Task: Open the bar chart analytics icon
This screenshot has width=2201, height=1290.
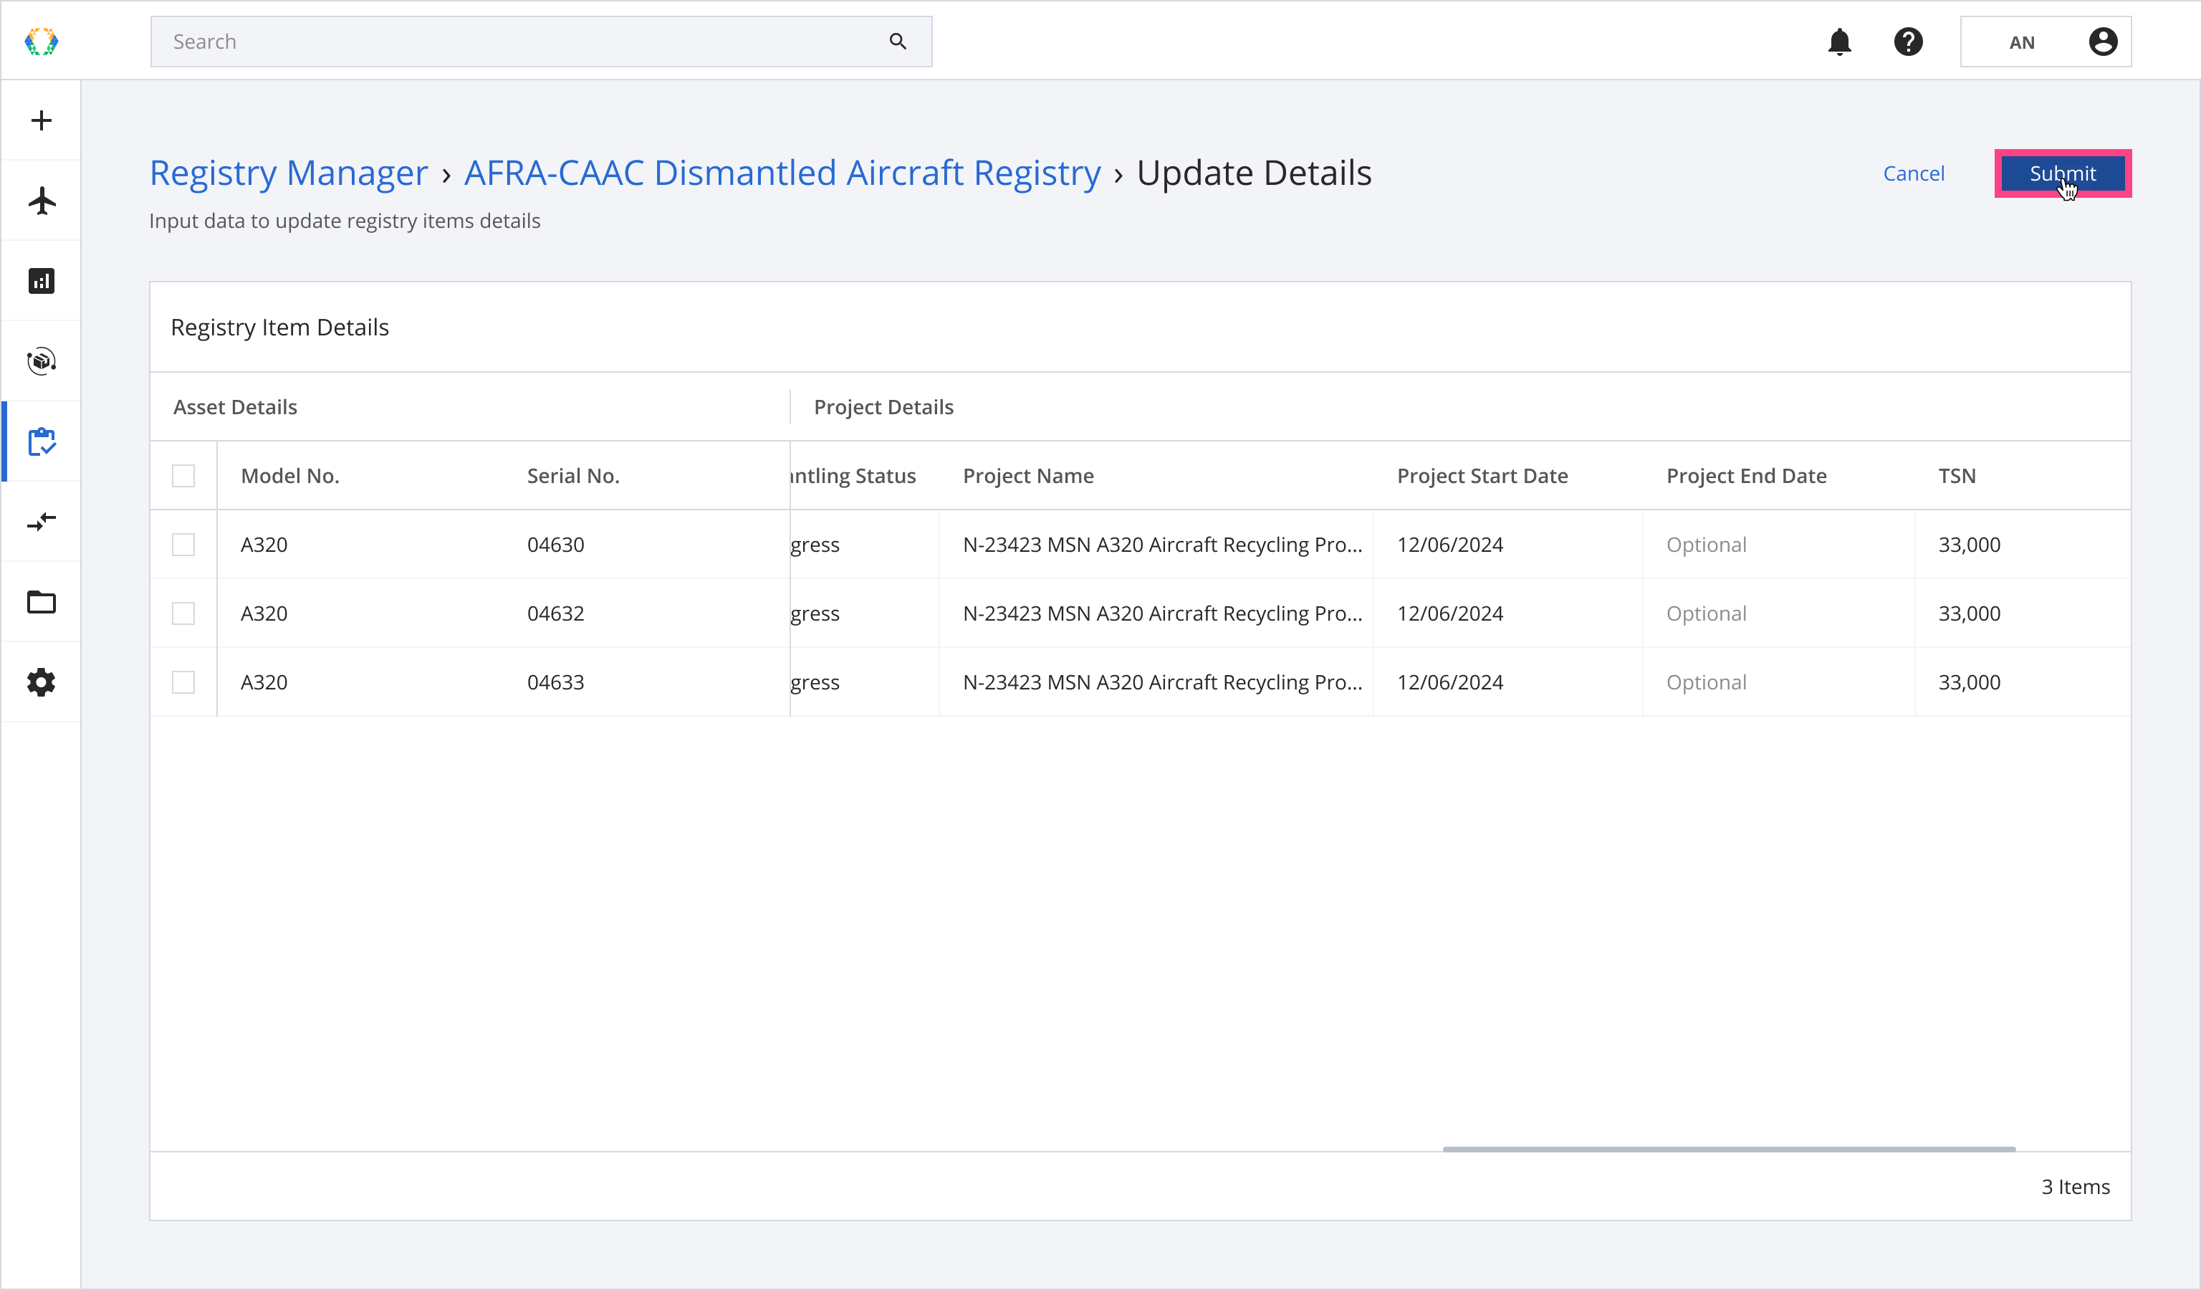Action: [41, 281]
